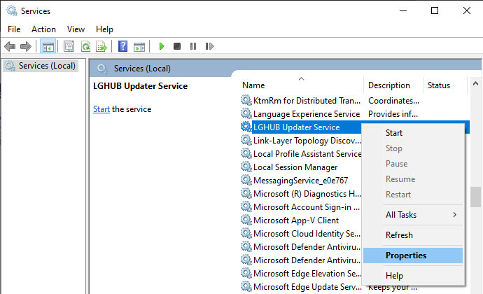
Task: Select the Local Session Manager service name
Action: tap(295, 167)
